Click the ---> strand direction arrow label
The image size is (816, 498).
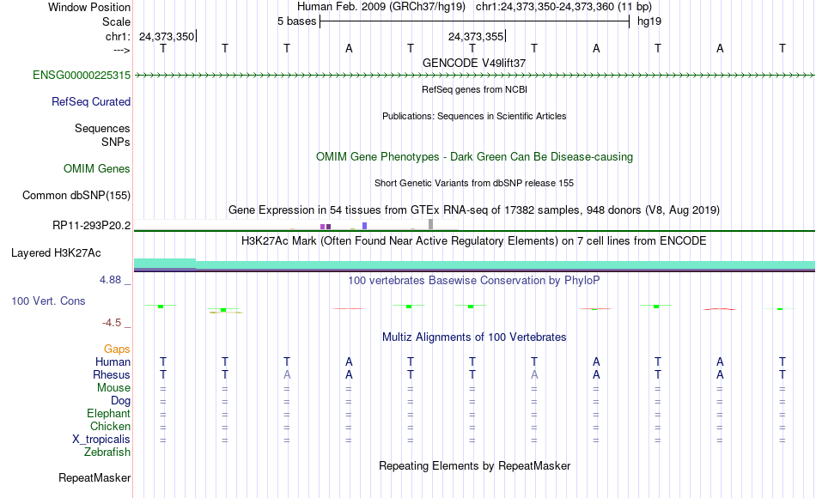[x=122, y=50]
